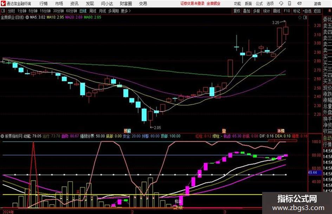
Task: Open the 公式 menu
Action: (259, 4)
